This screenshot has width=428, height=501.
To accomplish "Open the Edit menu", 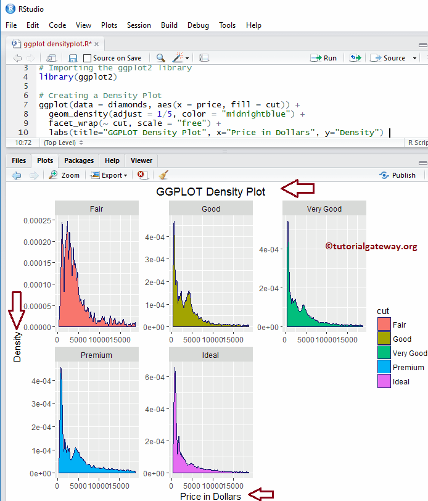I will pos(33,25).
